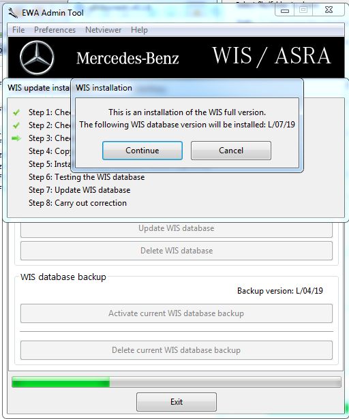Image resolution: width=349 pixels, height=419 pixels.
Task: Click the 'WIS update insta' window title
Action: pos(39,88)
